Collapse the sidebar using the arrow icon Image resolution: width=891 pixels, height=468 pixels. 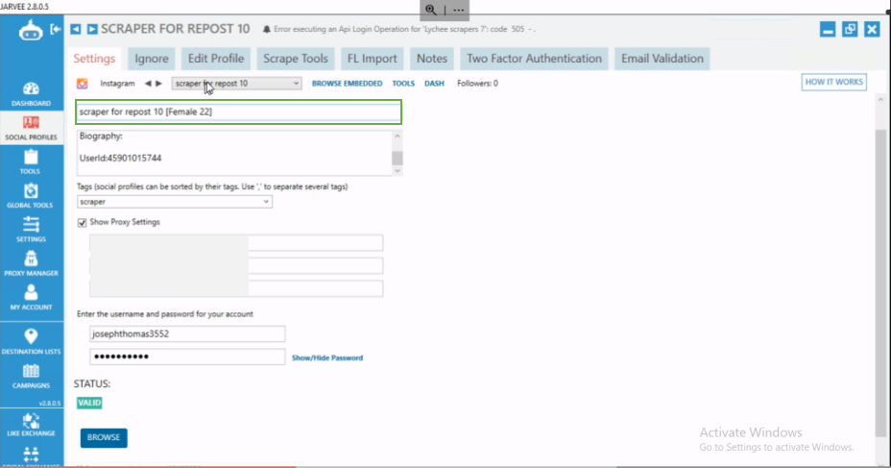pyautogui.click(x=55, y=29)
